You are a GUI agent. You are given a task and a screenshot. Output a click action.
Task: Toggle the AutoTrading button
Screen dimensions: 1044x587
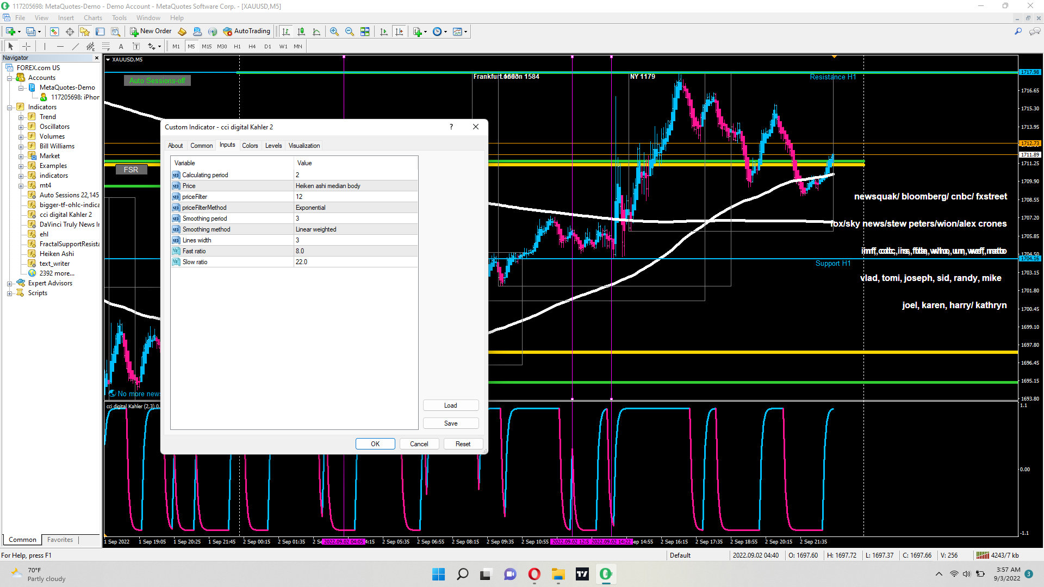coord(247,32)
